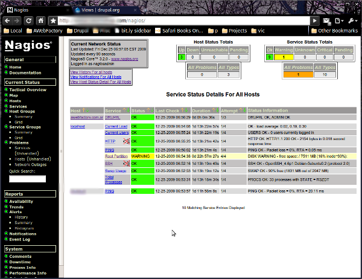Screen dimensions: 362x279
Task: Open the Documentation sidebar link
Action: click(25, 72)
